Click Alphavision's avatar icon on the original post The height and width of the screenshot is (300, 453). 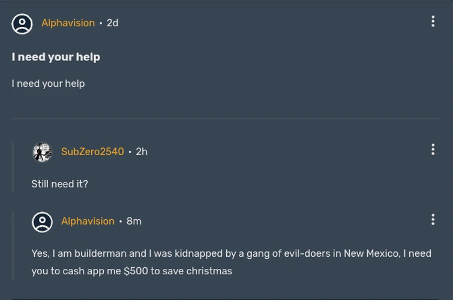coord(22,23)
